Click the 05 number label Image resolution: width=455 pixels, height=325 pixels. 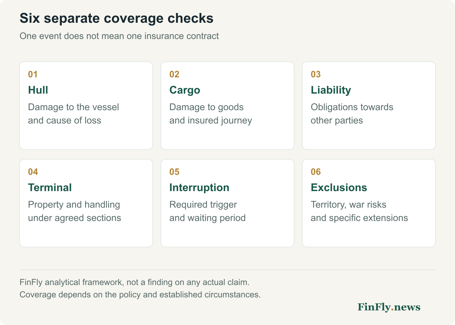(174, 172)
